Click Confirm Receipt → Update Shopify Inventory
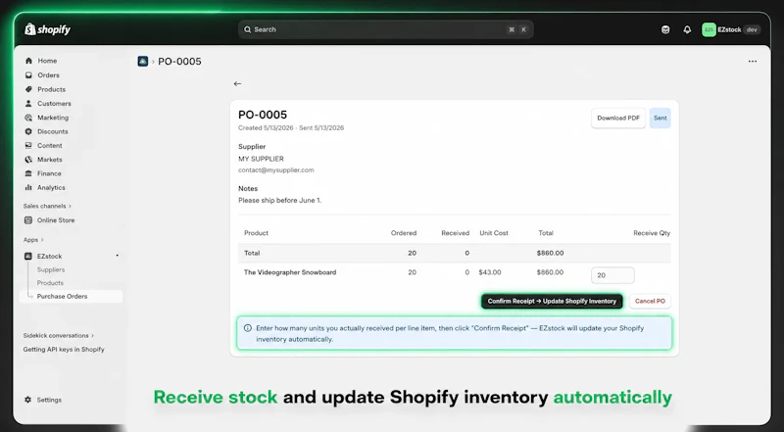 click(552, 301)
